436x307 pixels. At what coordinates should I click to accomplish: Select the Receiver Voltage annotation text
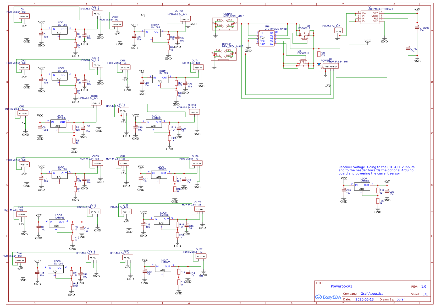376,170
